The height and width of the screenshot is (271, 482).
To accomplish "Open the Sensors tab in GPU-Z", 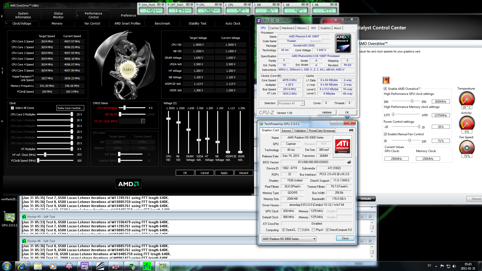I will coord(286,131).
